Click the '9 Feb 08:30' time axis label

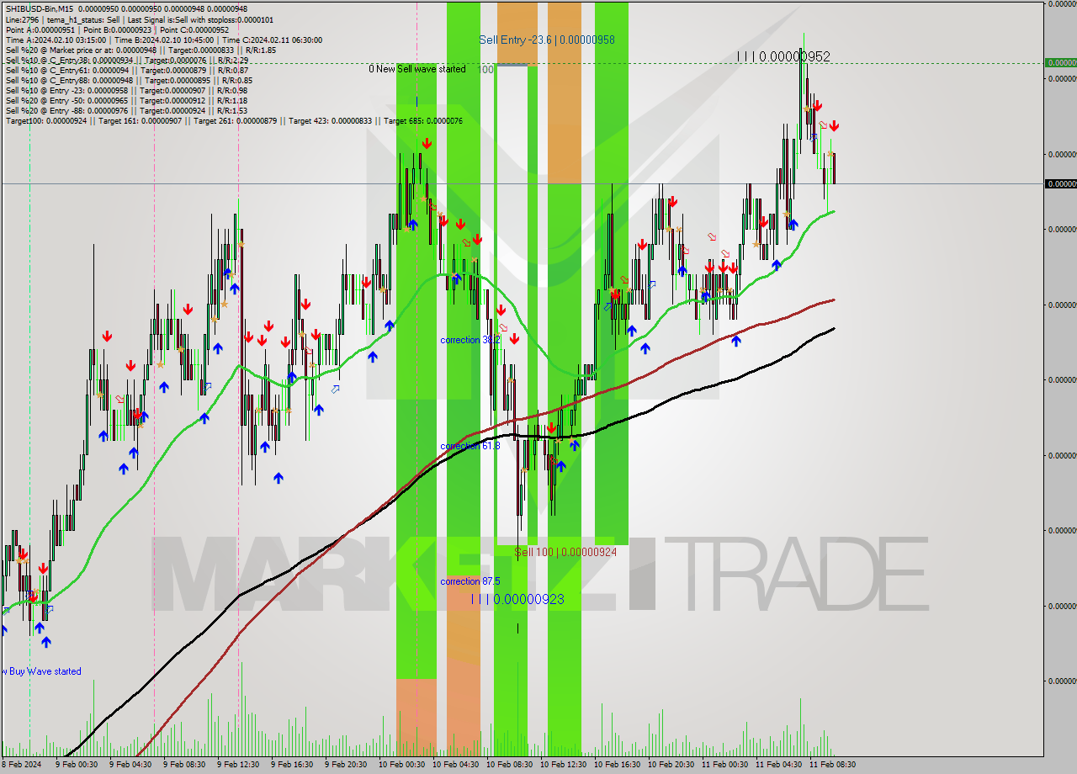click(x=184, y=765)
